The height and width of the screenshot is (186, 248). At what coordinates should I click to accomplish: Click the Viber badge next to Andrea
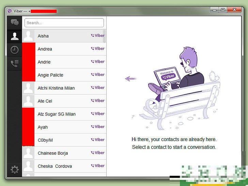[x=98, y=49]
